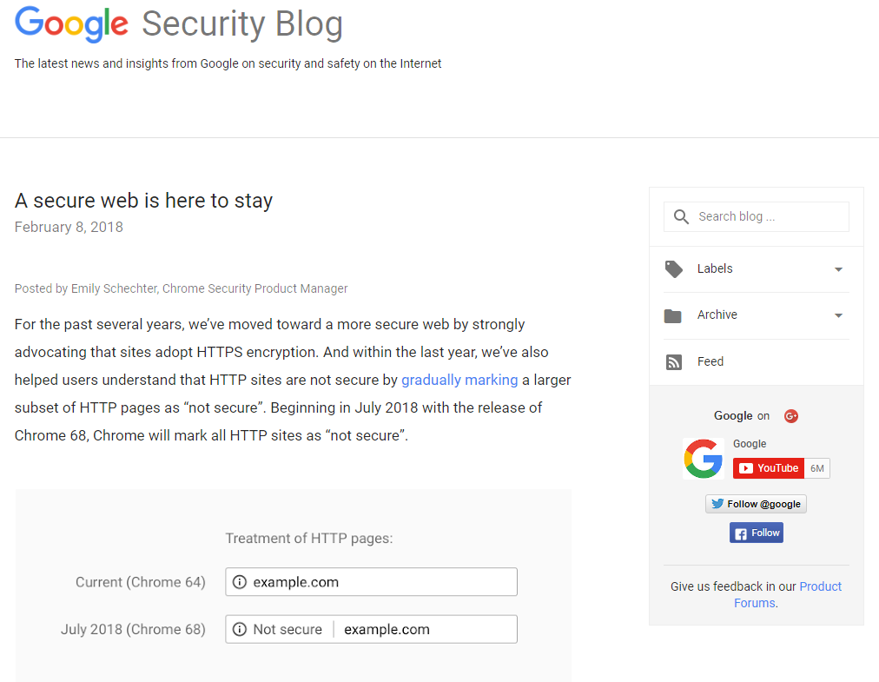
Task: Click the RSS Feed icon
Action: tap(673, 362)
